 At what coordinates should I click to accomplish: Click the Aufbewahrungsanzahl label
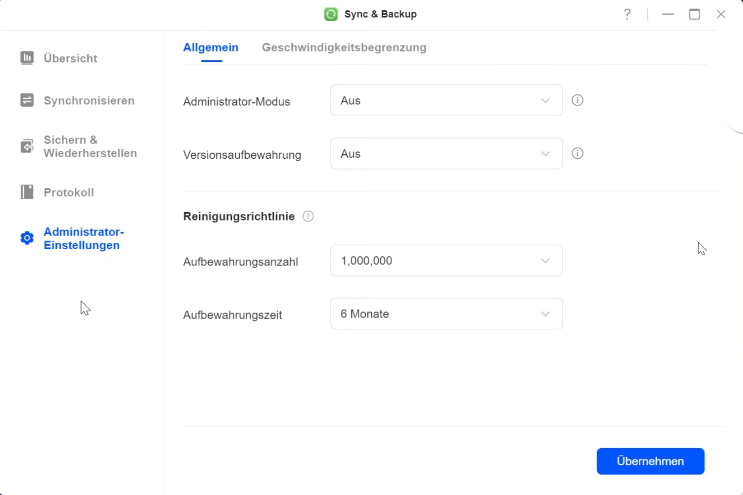tap(241, 262)
